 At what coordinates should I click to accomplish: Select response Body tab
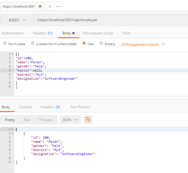pyautogui.click(x=6, y=107)
